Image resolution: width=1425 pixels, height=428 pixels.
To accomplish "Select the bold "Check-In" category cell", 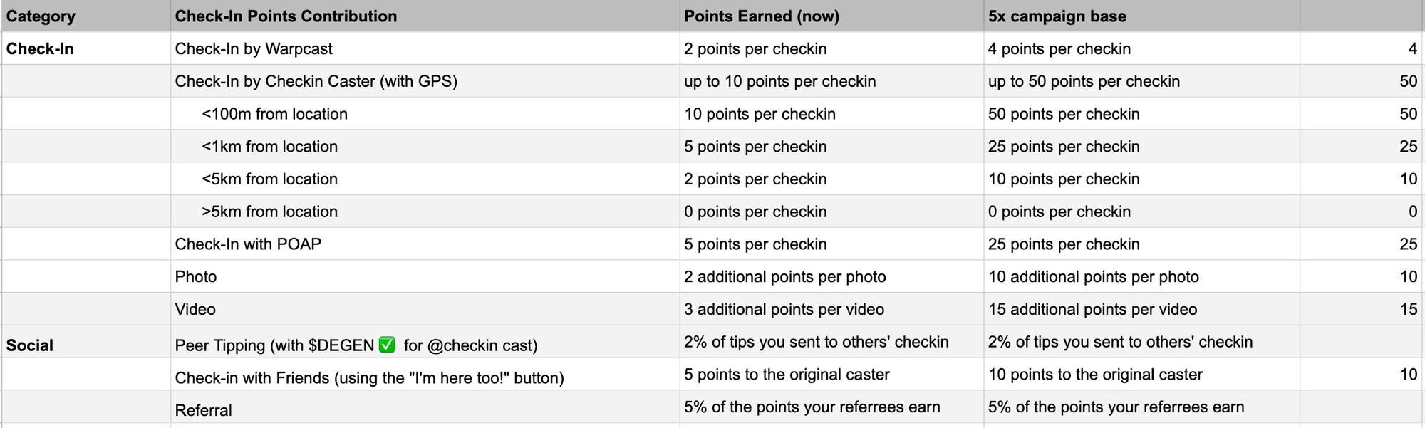I will point(40,49).
